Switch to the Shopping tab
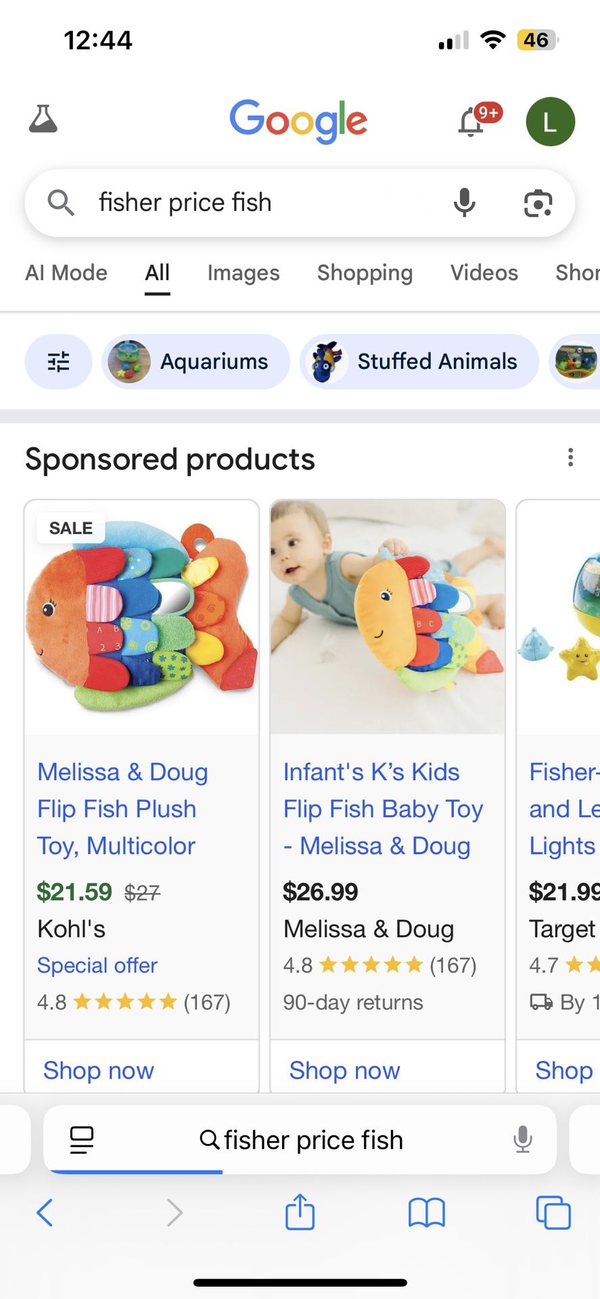 [365, 273]
